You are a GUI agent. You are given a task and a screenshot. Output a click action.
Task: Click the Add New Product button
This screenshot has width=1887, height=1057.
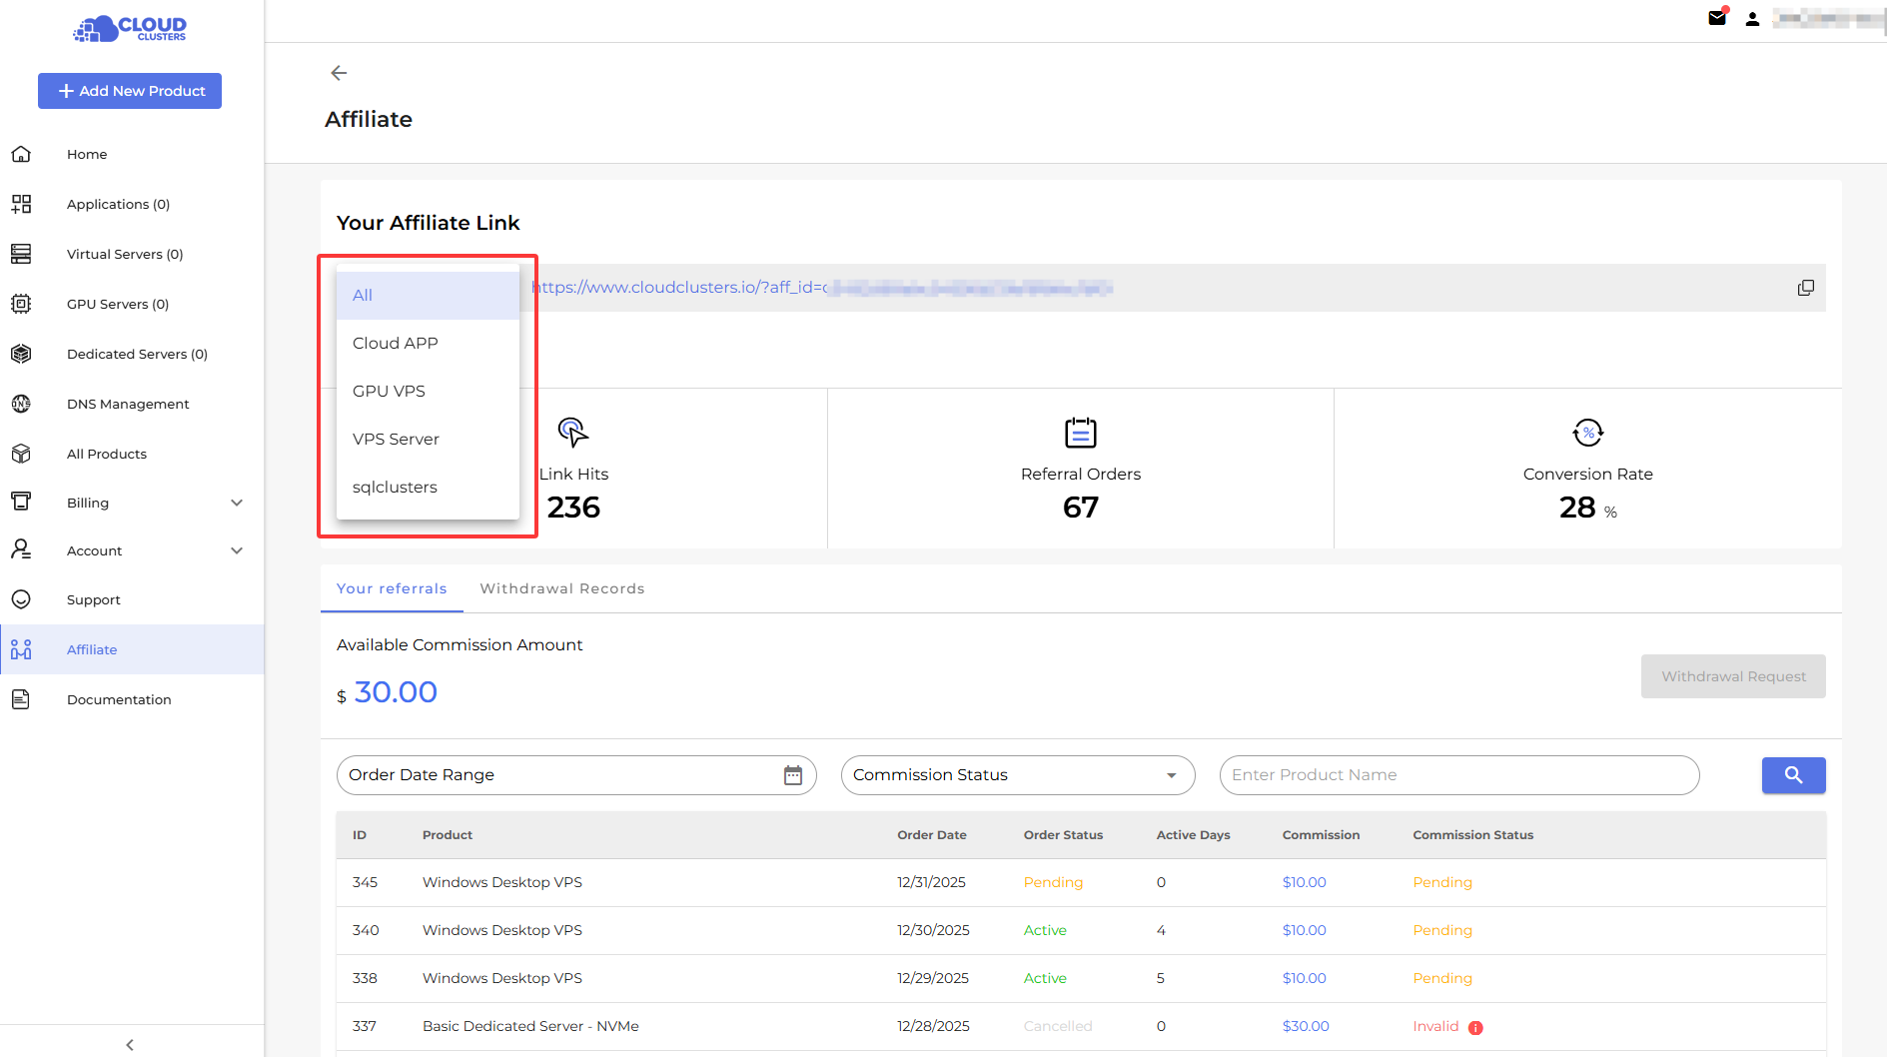point(130,91)
